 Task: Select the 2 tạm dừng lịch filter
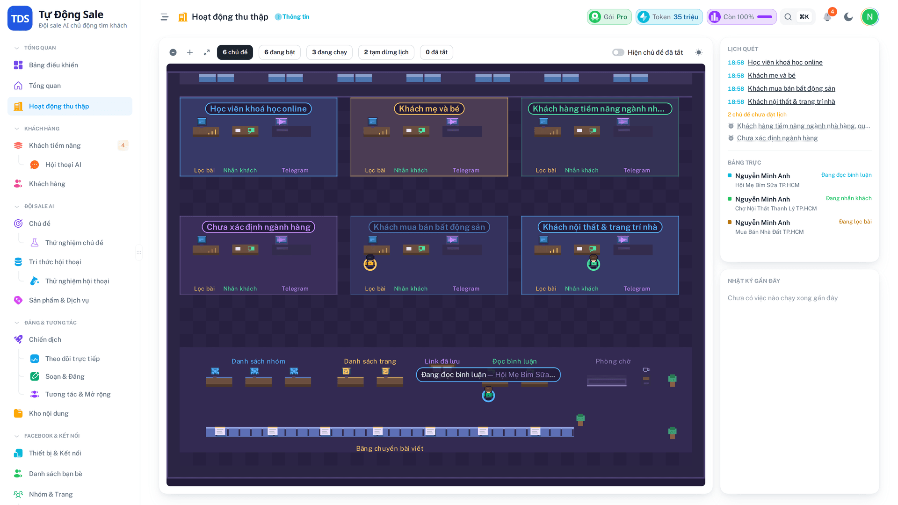click(x=386, y=52)
